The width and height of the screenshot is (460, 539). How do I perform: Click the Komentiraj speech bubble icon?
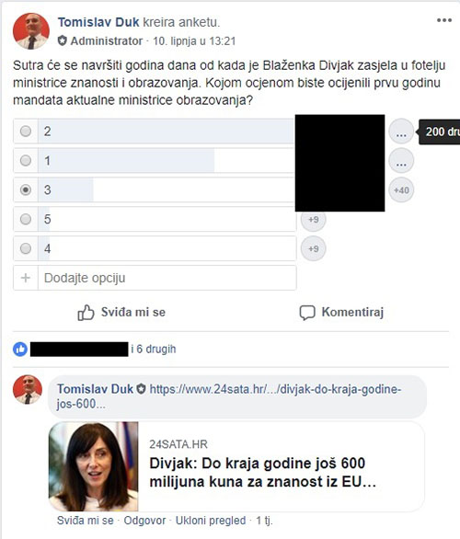pos(307,313)
